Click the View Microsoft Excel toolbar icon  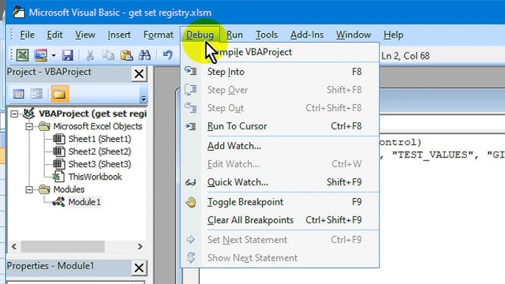[x=23, y=55]
